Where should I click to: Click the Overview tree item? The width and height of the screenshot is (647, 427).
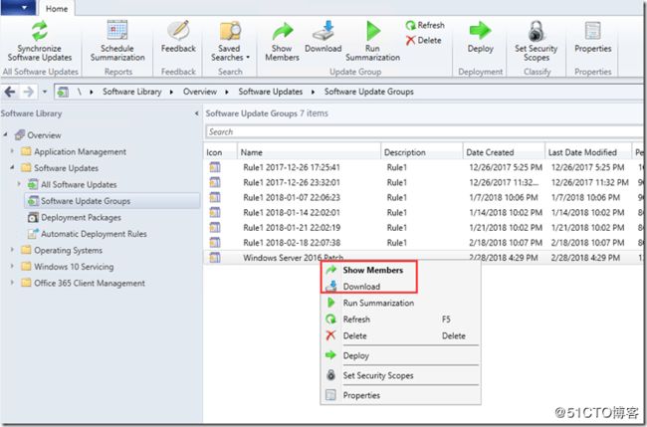point(39,135)
